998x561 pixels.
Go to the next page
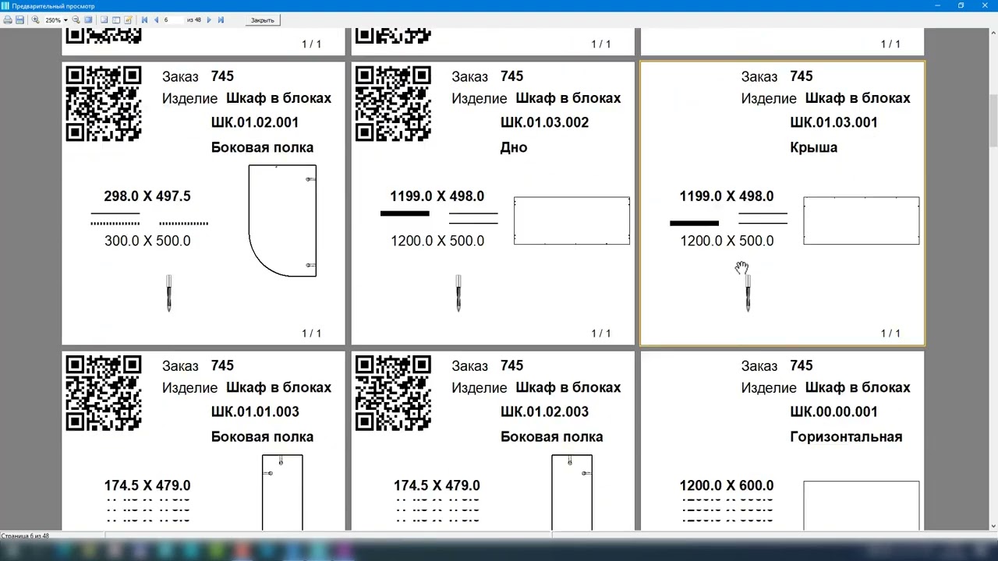pos(209,20)
